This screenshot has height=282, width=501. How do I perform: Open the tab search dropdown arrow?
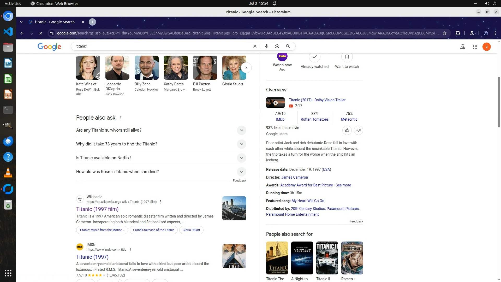(21, 22)
